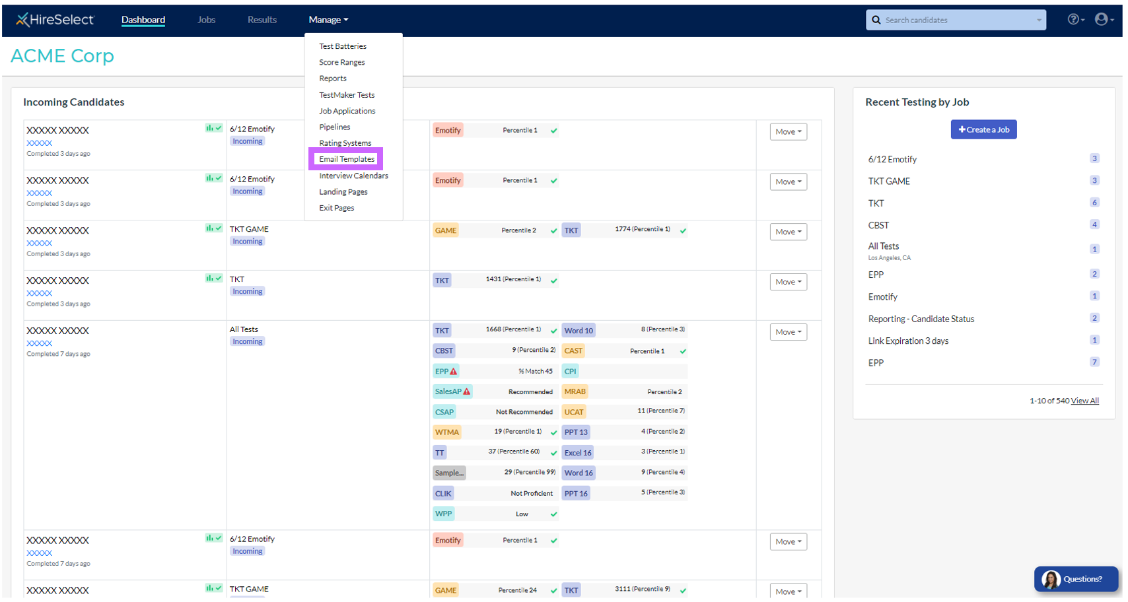Open Move dropdown for candidate completed 7 days ago, 6/12 Emotify
The width and height of the screenshot is (1128, 602).
click(789, 541)
